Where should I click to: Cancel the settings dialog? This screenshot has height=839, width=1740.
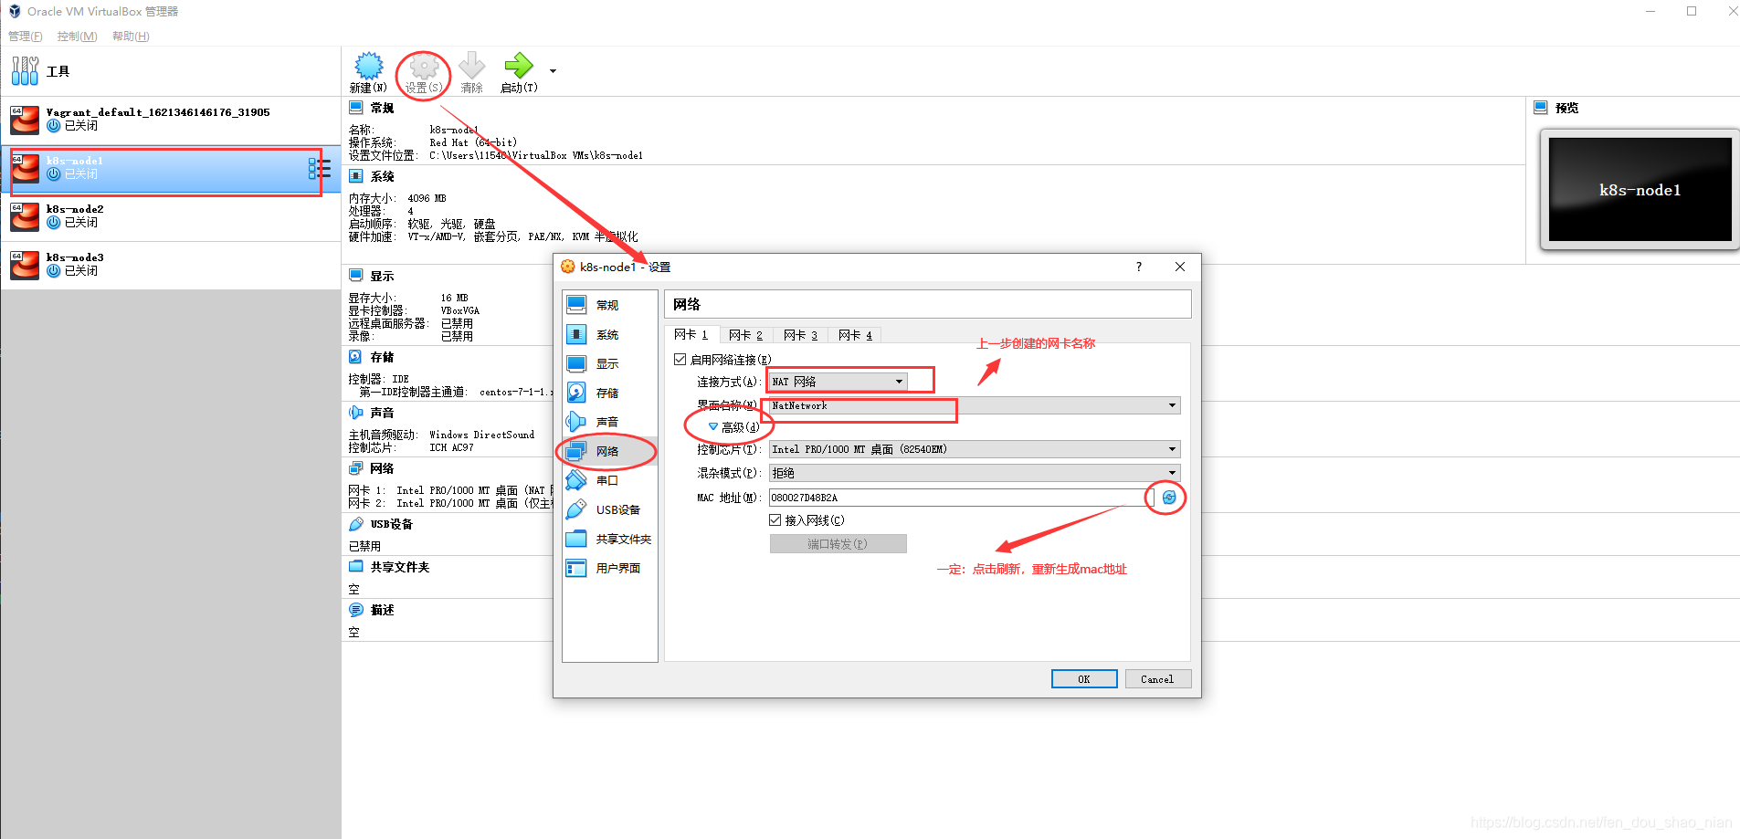click(1157, 679)
